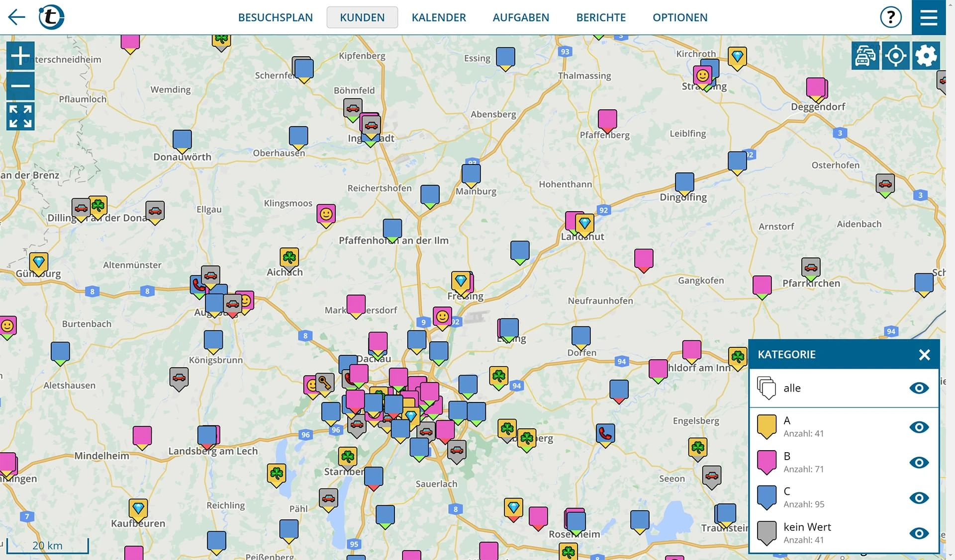Select the blue marker at Oberhausen
This screenshot has height=560, width=955.
click(298, 138)
